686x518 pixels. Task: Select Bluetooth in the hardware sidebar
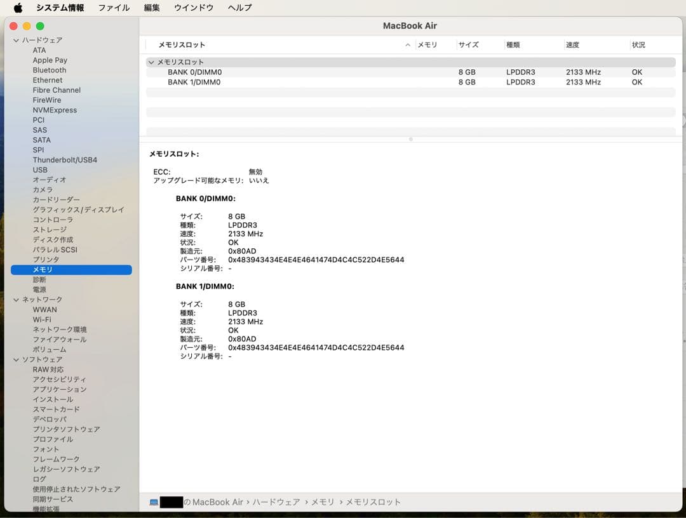coord(49,70)
